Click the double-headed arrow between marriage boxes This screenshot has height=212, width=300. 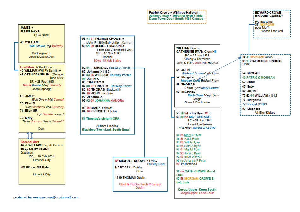tap(30, 136)
